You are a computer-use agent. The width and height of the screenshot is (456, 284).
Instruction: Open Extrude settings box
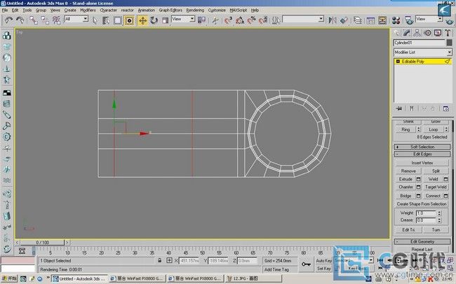[418, 179]
